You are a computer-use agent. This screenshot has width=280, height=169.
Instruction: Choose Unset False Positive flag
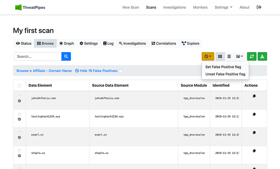click(x=225, y=74)
